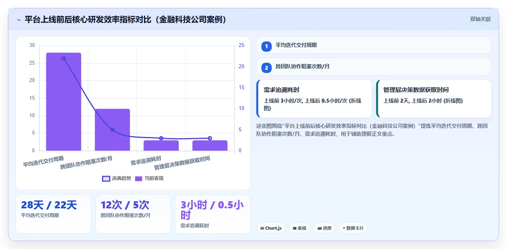
Task: Open the 管理层决策数据获取时间 card
Action: click(434, 99)
